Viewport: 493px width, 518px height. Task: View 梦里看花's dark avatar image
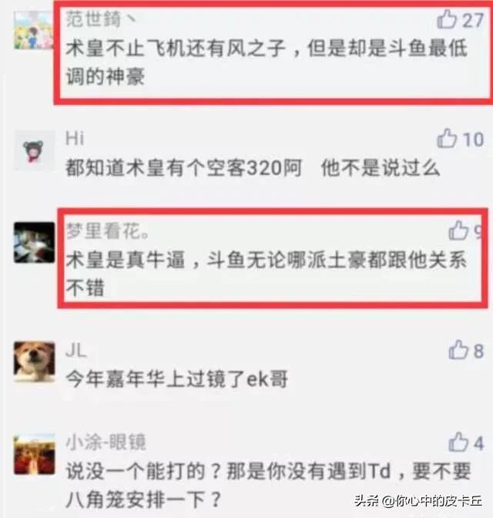click(34, 243)
